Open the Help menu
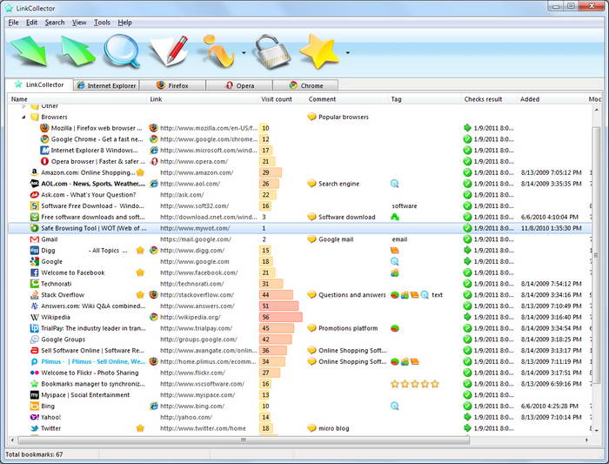 coord(125,23)
